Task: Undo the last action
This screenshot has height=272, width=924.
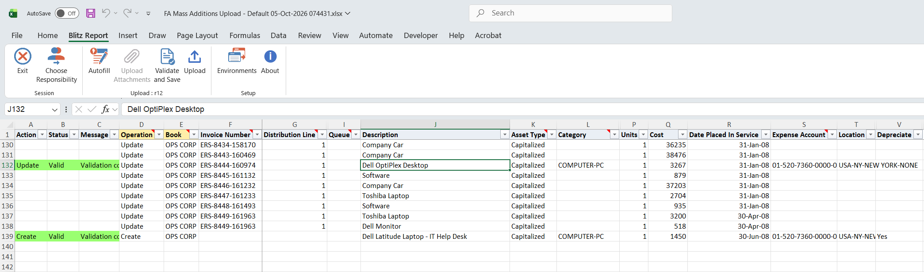Action: pos(106,13)
